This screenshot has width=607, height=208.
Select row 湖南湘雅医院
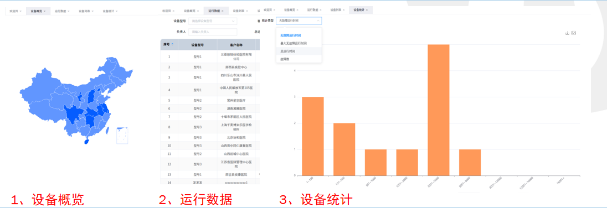point(210,108)
